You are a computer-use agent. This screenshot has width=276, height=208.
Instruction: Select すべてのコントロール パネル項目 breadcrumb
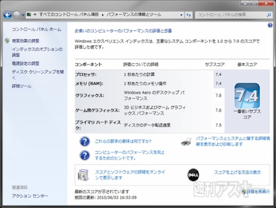[69, 14]
